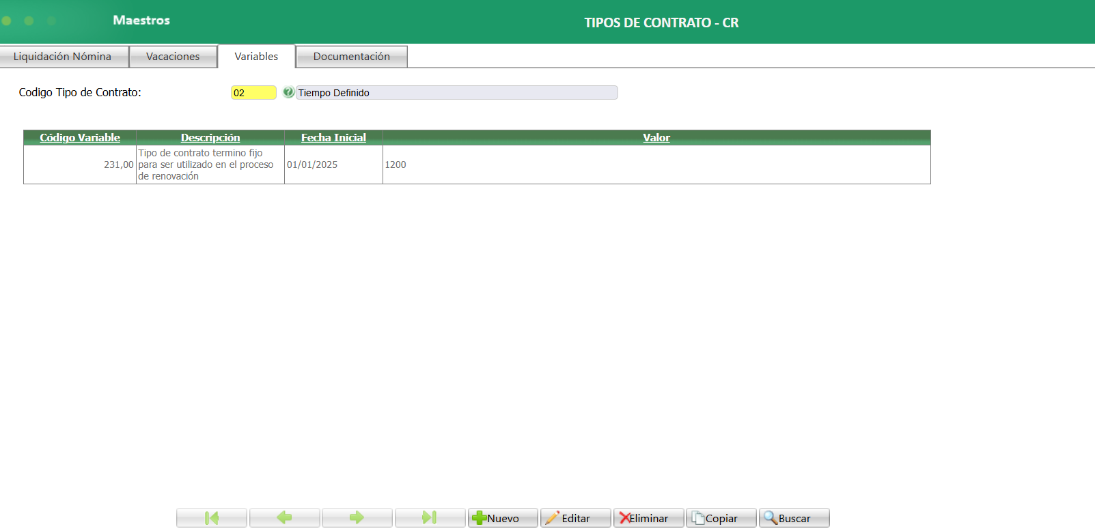Screen dimensions: 1095x529
Task: Sort by Descripción column header
Action: [x=210, y=137]
